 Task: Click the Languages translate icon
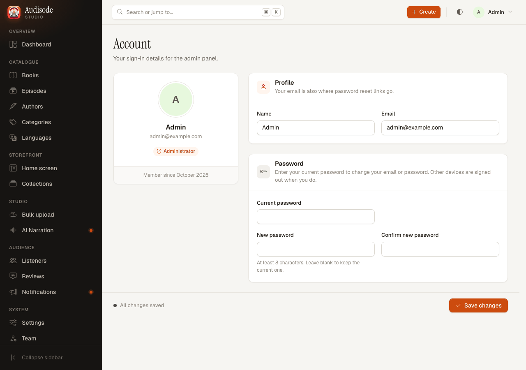point(13,138)
